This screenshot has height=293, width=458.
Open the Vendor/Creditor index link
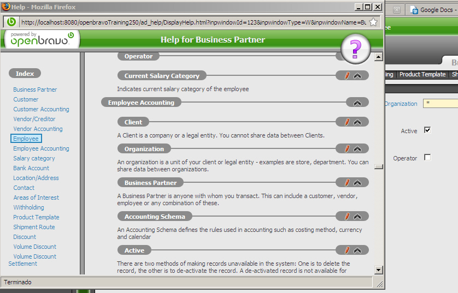point(34,119)
